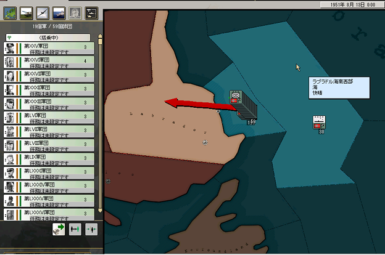Click the 搭乗中 header bar

click(x=48, y=38)
